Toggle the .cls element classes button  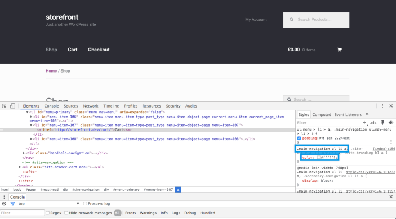373,123
